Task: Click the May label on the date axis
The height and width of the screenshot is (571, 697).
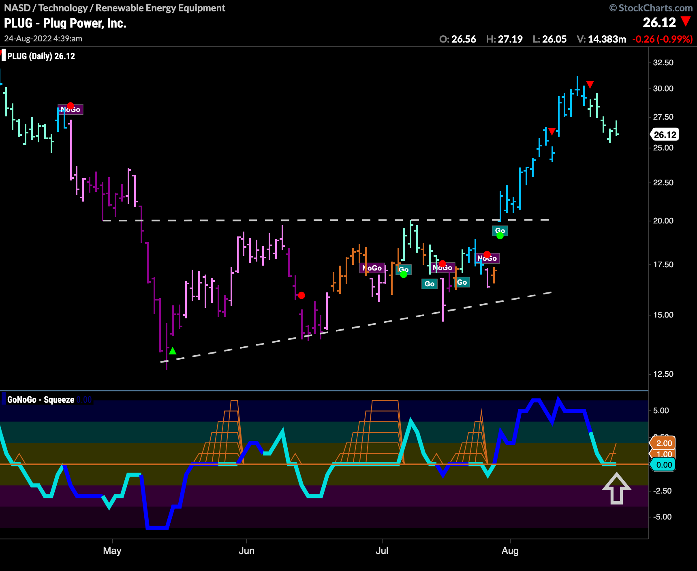Action: [x=112, y=550]
